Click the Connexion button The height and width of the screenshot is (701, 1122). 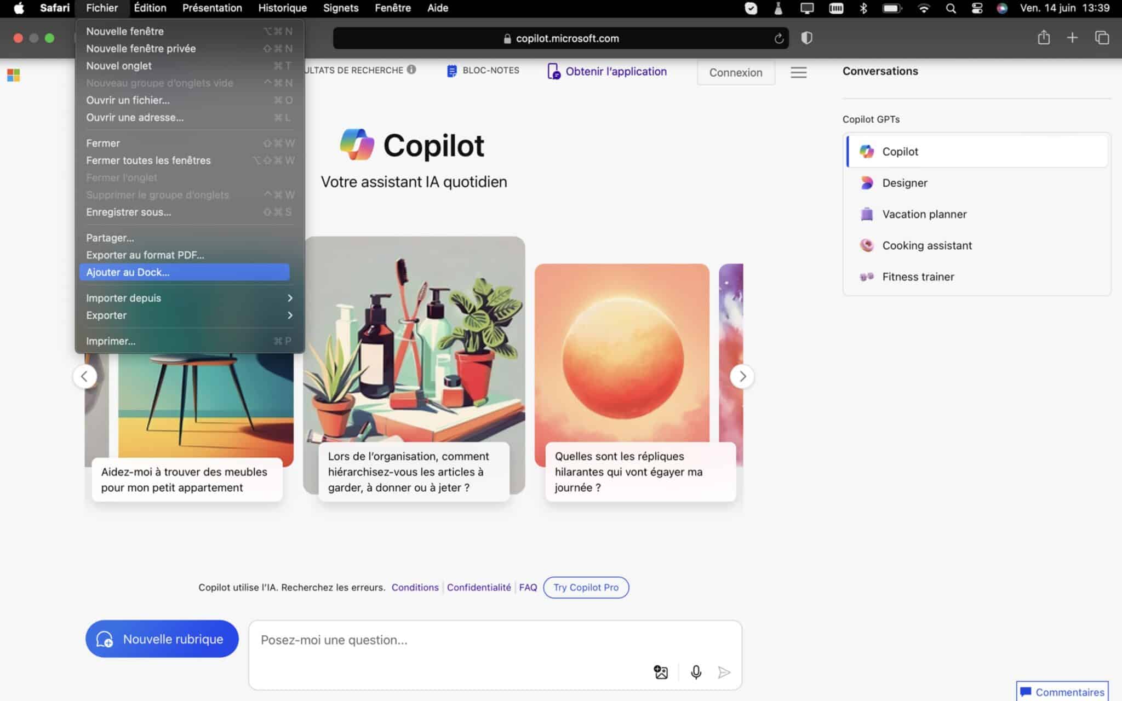(736, 72)
